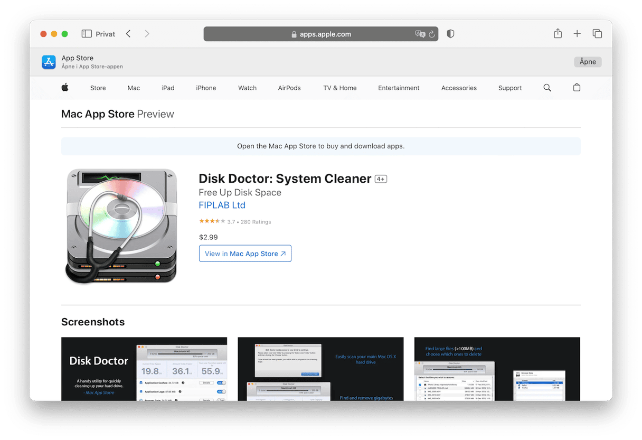The width and height of the screenshot is (642, 440).
Task: Click the star rating icons
Action: click(212, 222)
